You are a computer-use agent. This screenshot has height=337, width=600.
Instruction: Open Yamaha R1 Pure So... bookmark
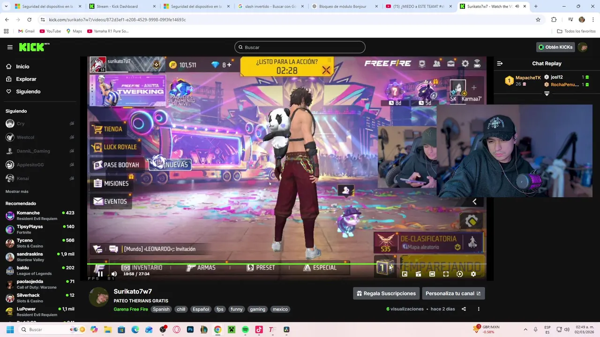[108, 31]
